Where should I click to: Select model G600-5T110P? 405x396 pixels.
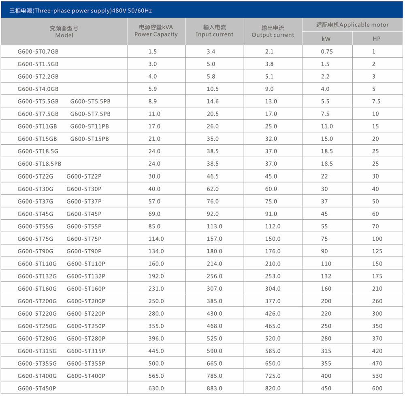coord(86,263)
